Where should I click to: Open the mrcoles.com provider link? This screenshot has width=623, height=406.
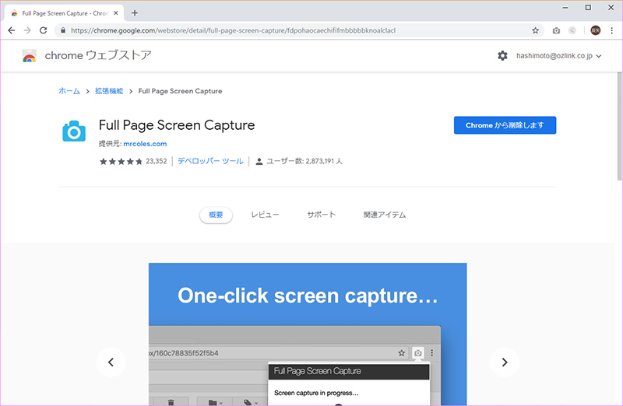click(x=145, y=144)
